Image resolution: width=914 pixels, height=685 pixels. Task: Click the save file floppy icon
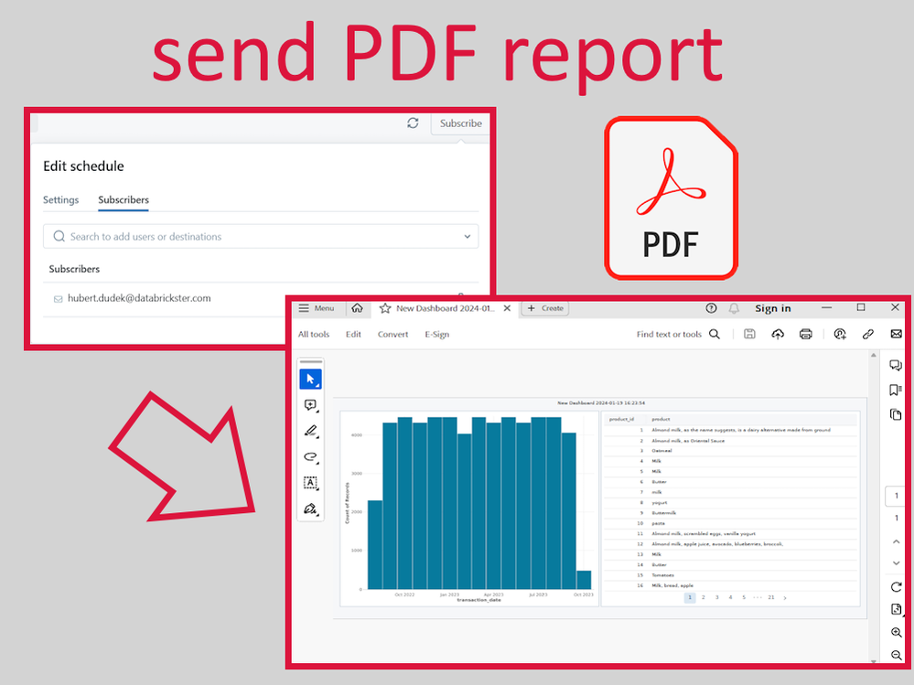pyautogui.click(x=749, y=335)
